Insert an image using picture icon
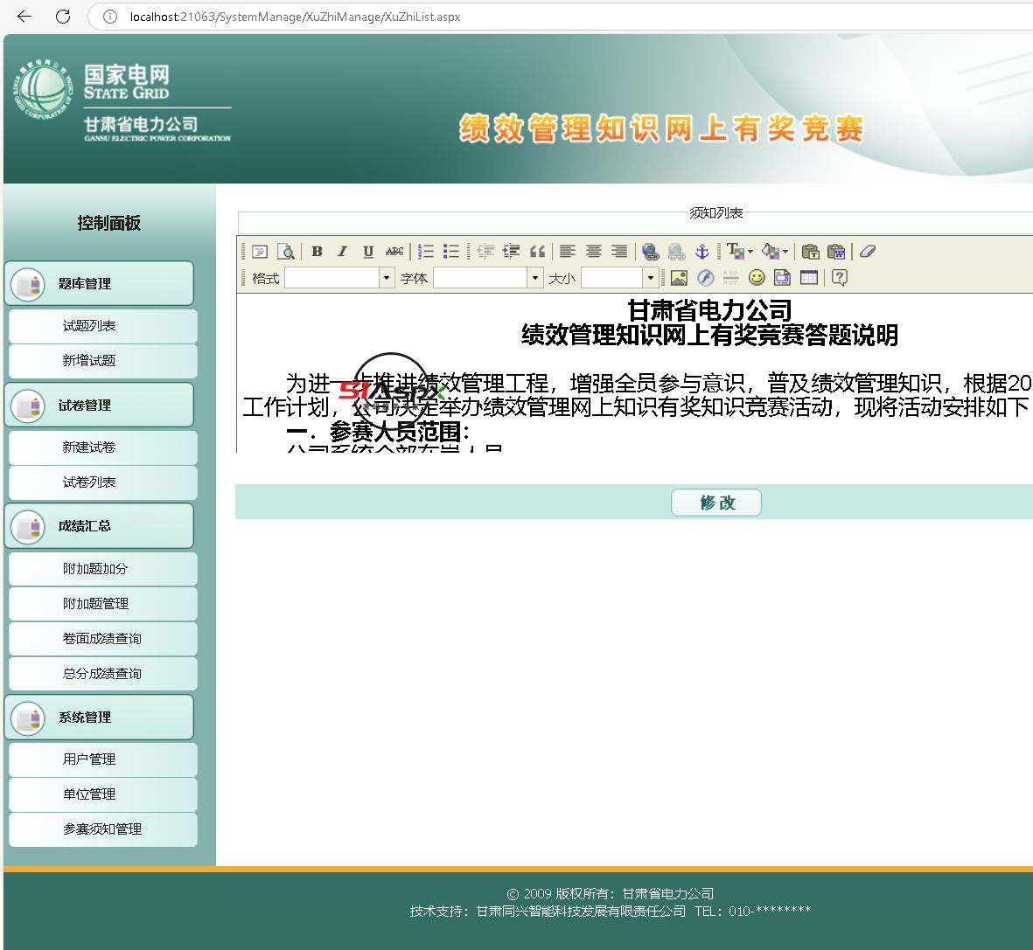 pos(679,278)
